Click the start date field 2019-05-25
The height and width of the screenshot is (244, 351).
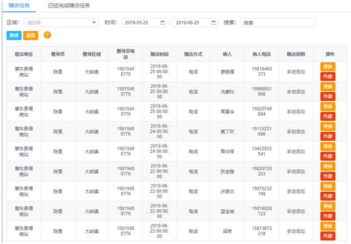click(x=145, y=23)
